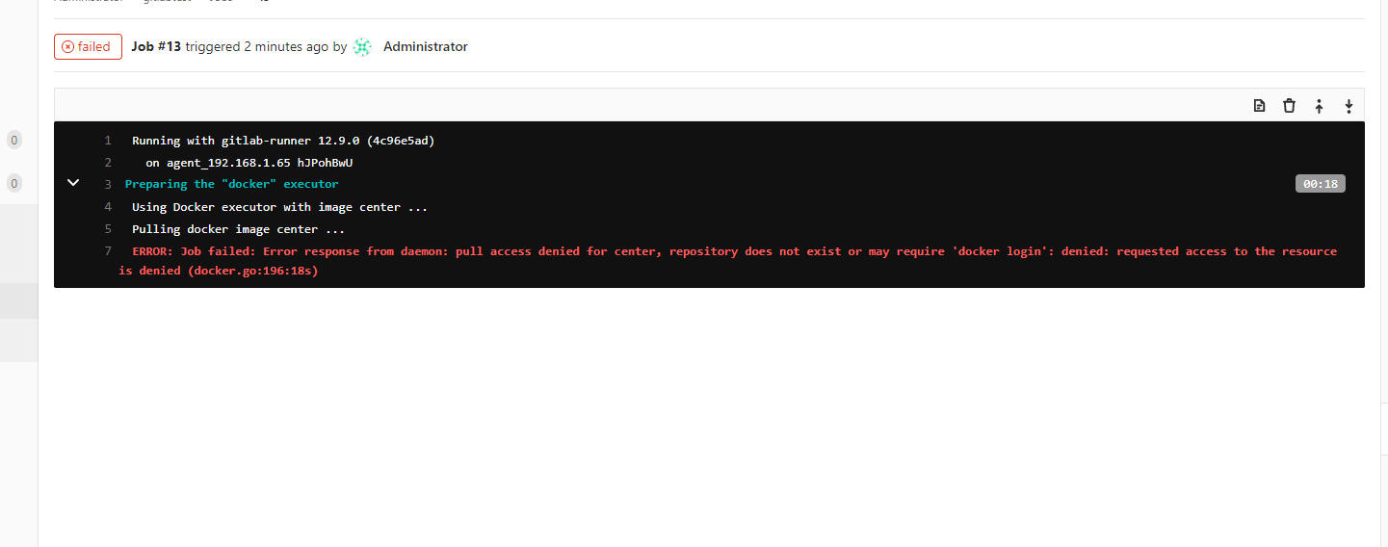Click error log line number 7
The height and width of the screenshot is (547, 1388).
click(108, 251)
